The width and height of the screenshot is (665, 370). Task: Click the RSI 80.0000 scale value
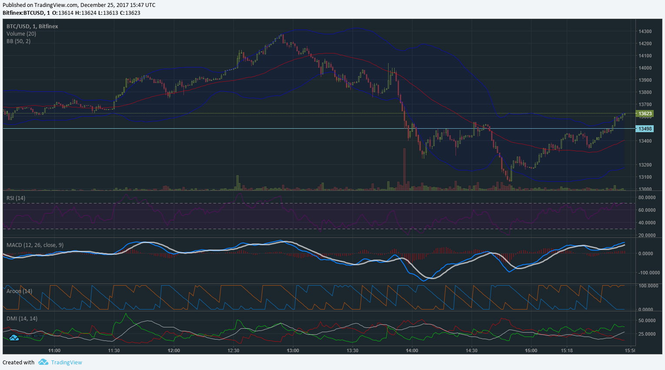pos(647,197)
